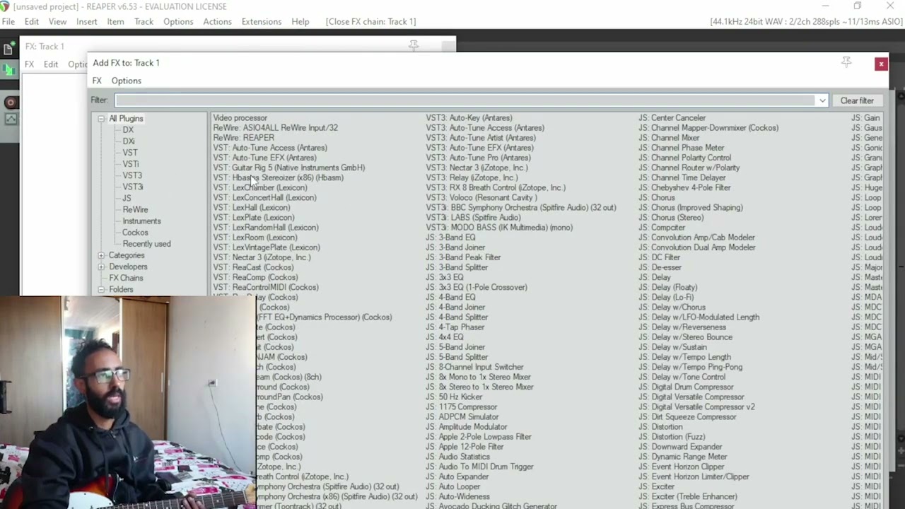Screen dimensions: 905x509
Task: Collapse the Folders tree node
Action: coord(101,290)
